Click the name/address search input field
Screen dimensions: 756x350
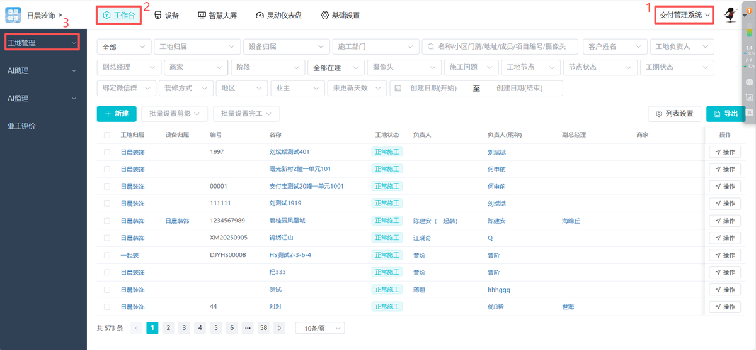[500, 46]
